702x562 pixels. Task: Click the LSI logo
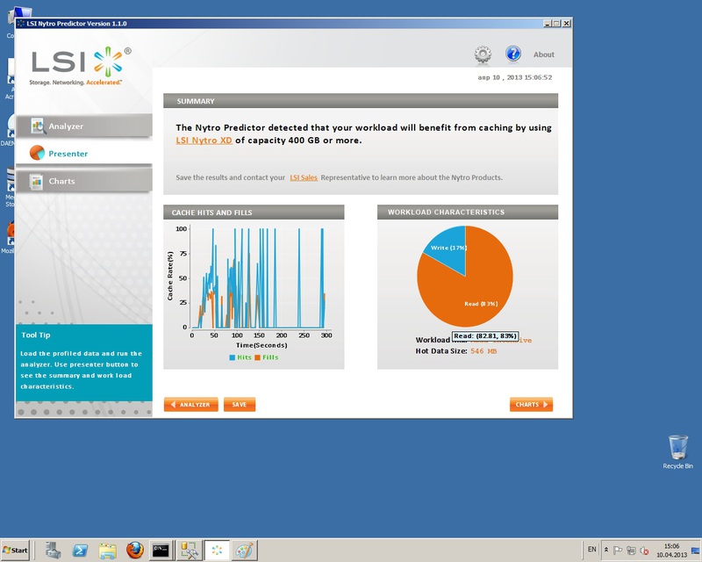tap(81, 66)
